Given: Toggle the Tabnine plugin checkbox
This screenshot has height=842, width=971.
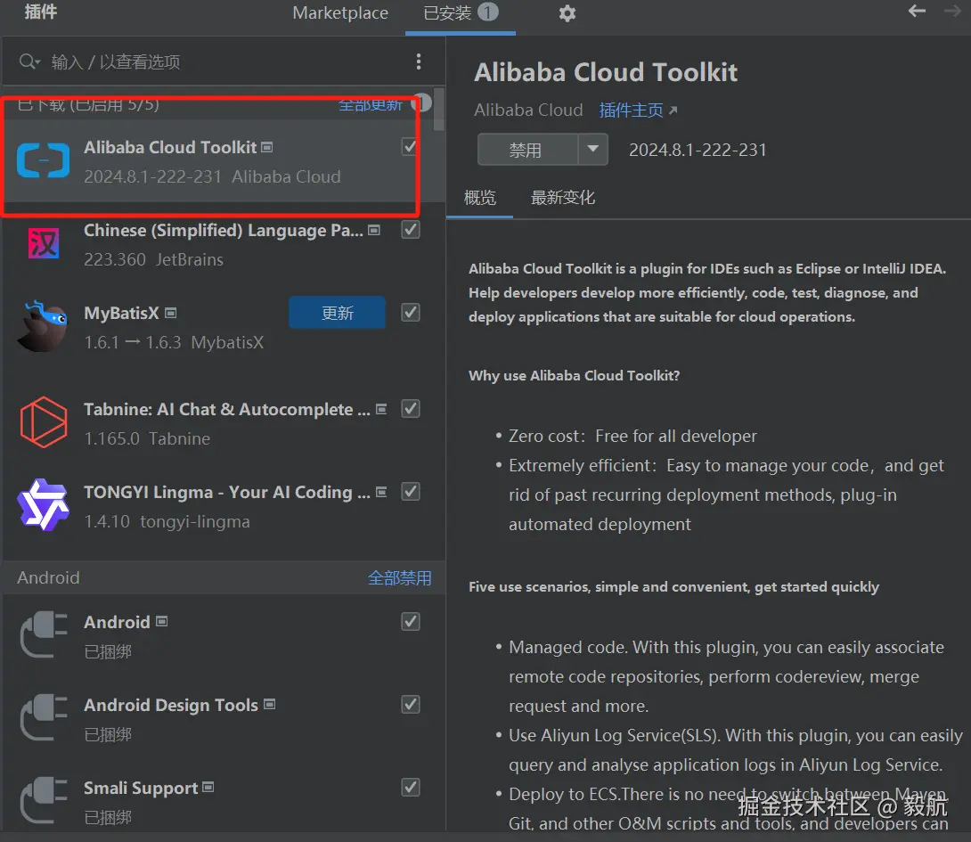Looking at the screenshot, I should pyautogui.click(x=411, y=409).
